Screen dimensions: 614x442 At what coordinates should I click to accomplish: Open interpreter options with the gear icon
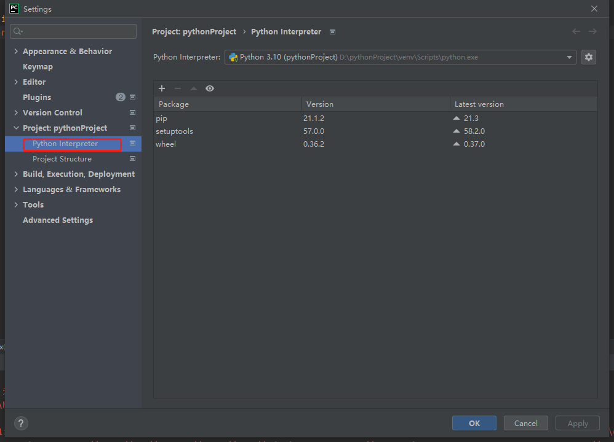pos(588,56)
